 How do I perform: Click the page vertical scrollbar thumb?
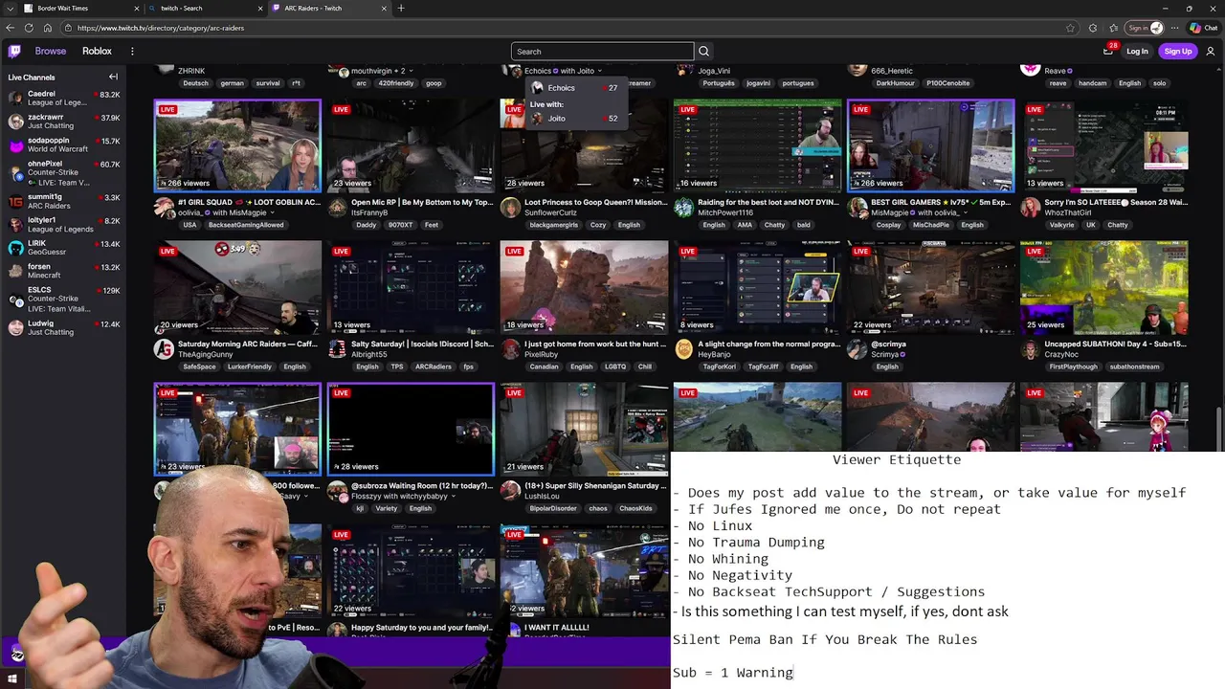[x=1219, y=428]
